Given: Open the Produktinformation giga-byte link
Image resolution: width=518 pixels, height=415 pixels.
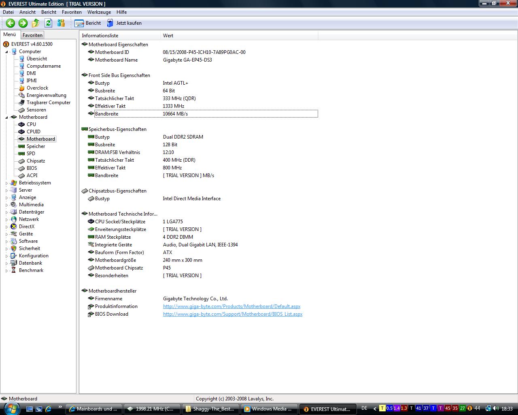Looking at the screenshot, I should coord(231,306).
